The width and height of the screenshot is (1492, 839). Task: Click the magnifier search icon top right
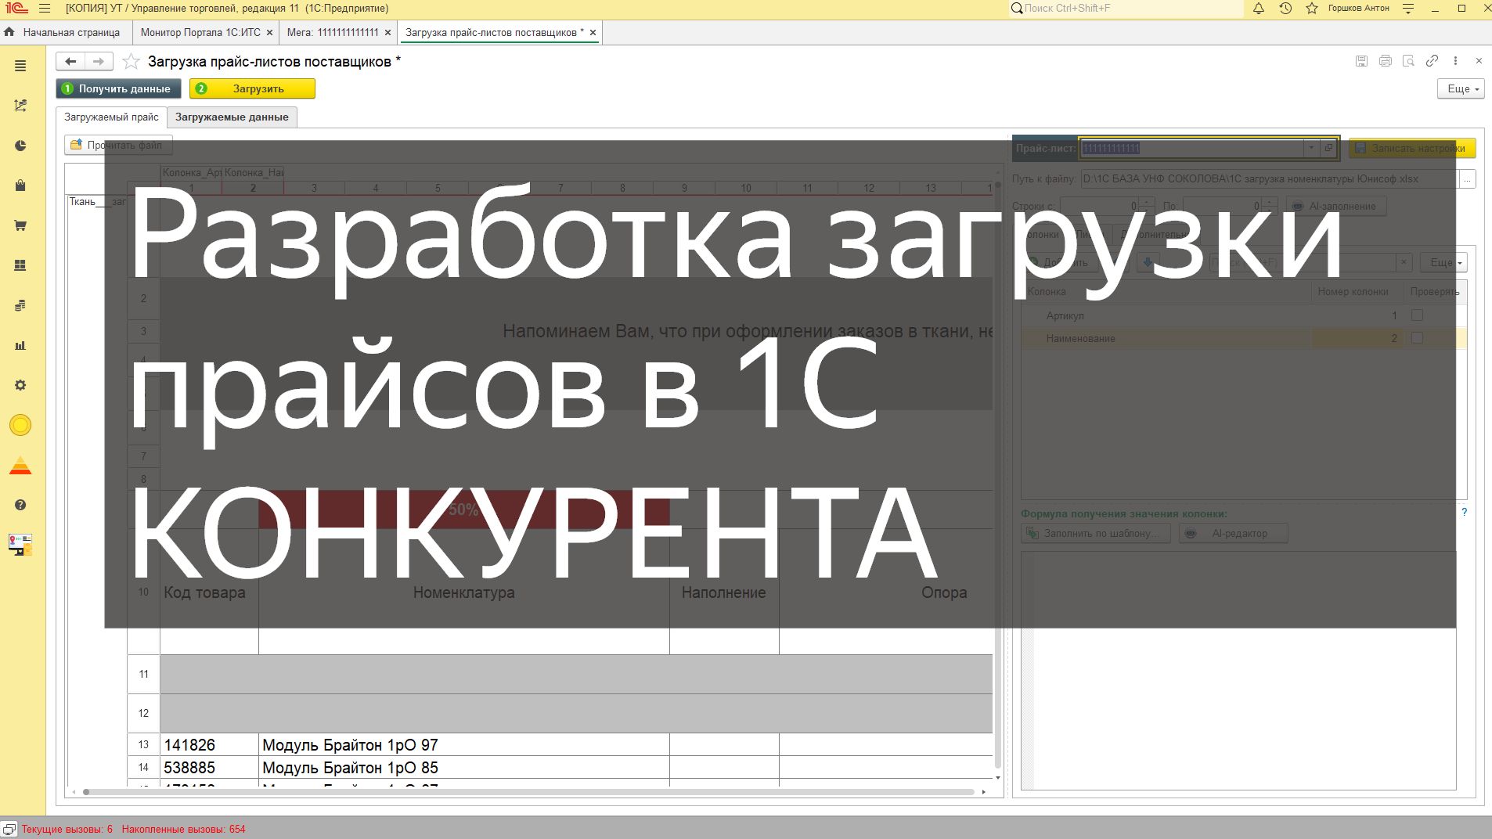[x=1408, y=60]
